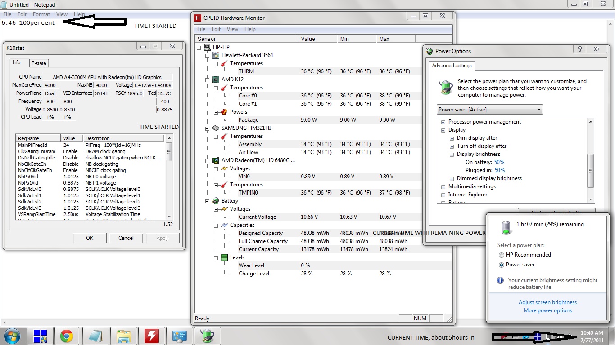Expand the Dimmed display brightness setting
Screen dimensions: 615x345
(452, 179)
